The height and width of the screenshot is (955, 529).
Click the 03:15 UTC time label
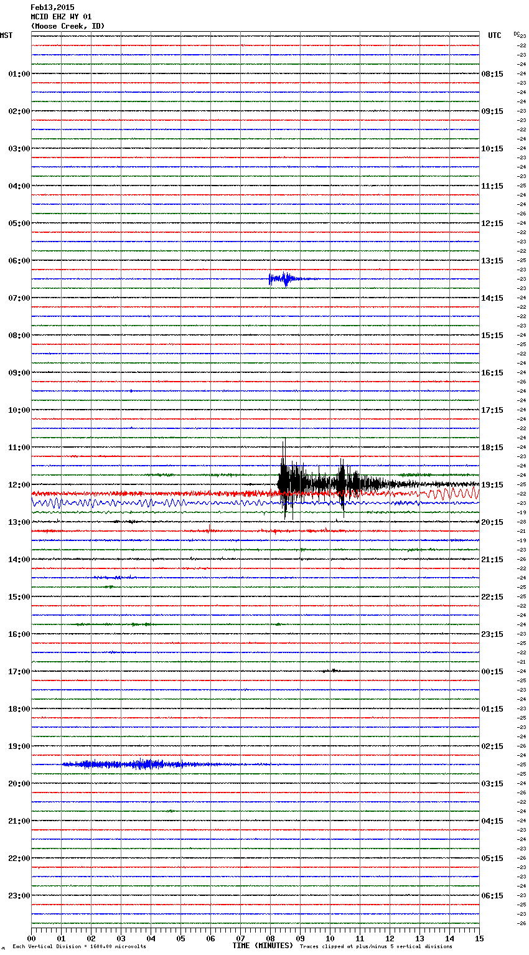click(492, 784)
